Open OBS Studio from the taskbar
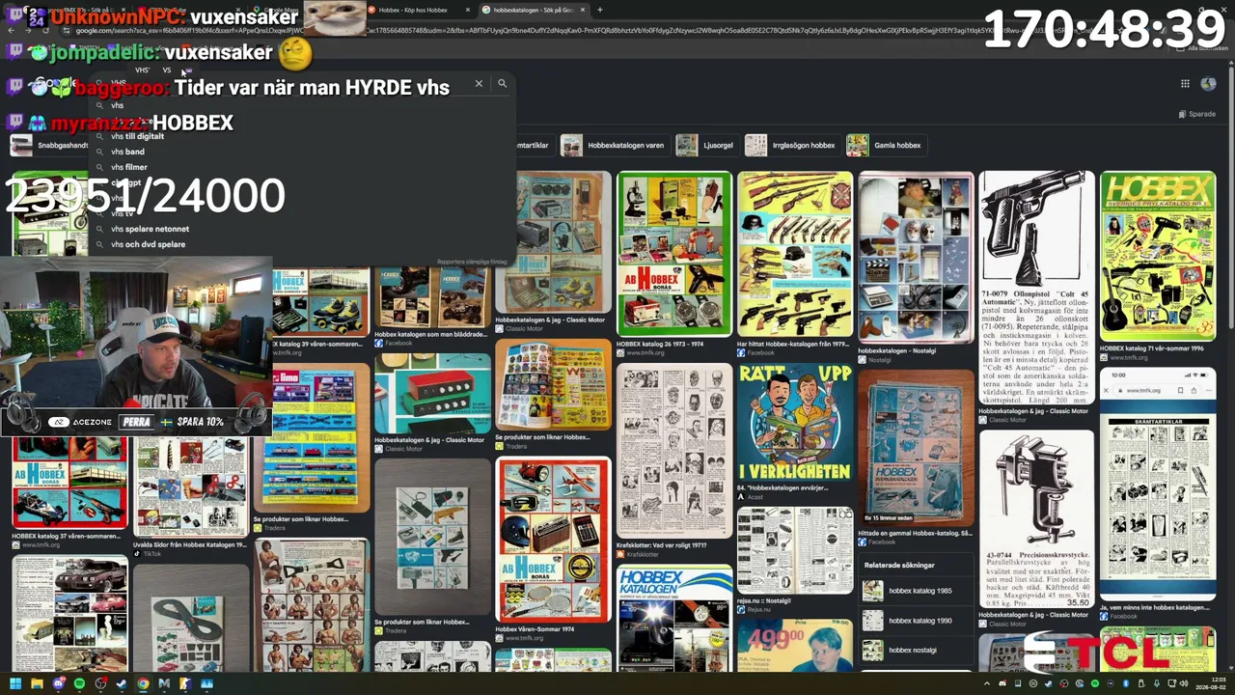 [x=100, y=684]
